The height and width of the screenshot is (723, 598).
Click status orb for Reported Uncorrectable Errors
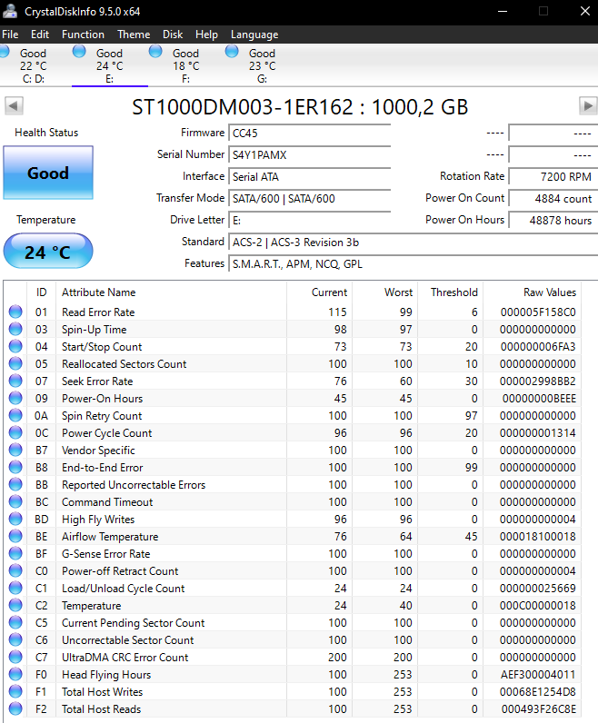[15, 485]
